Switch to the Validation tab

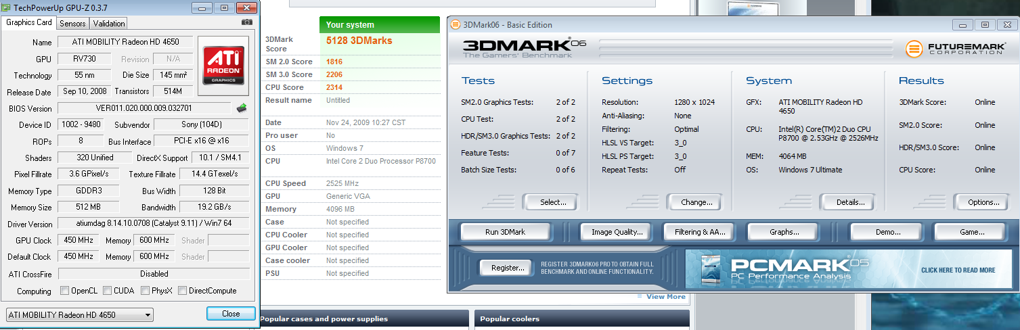[109, 23]
